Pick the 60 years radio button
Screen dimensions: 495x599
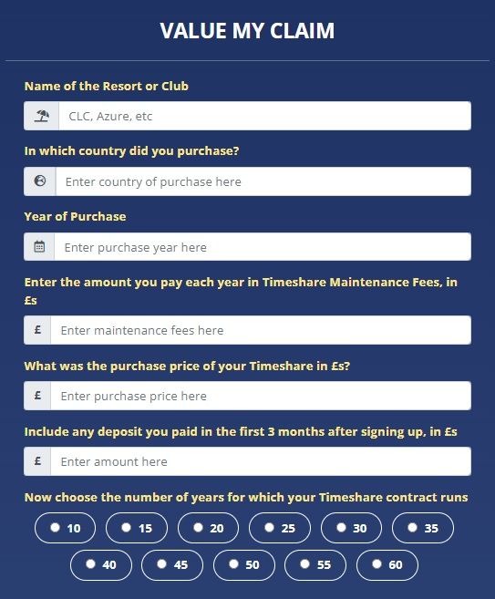point(387,565)
